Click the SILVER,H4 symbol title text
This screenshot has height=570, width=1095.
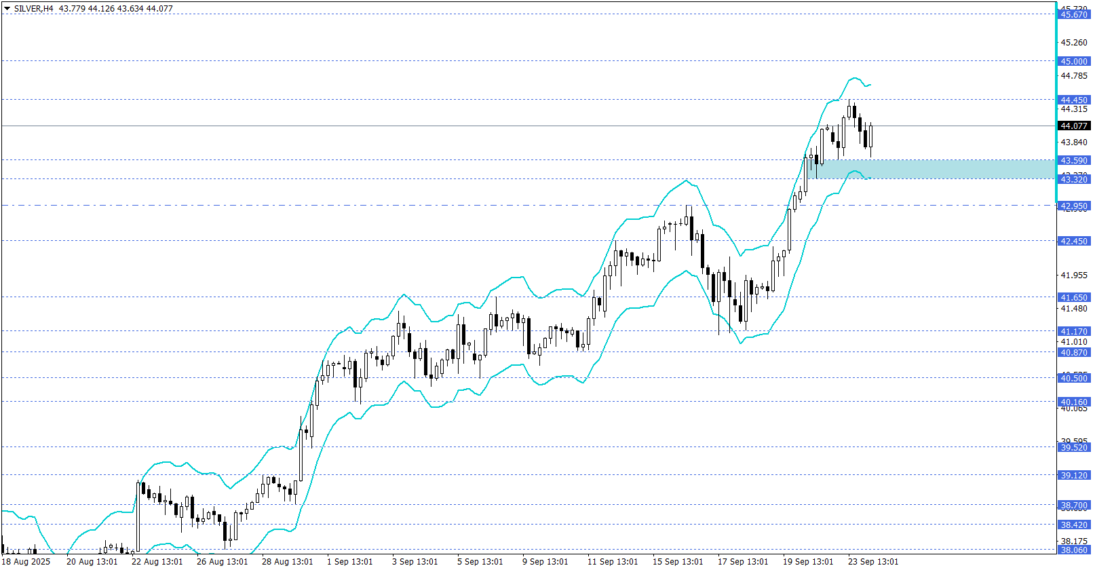pyautogui.click(x=33, y=9)
